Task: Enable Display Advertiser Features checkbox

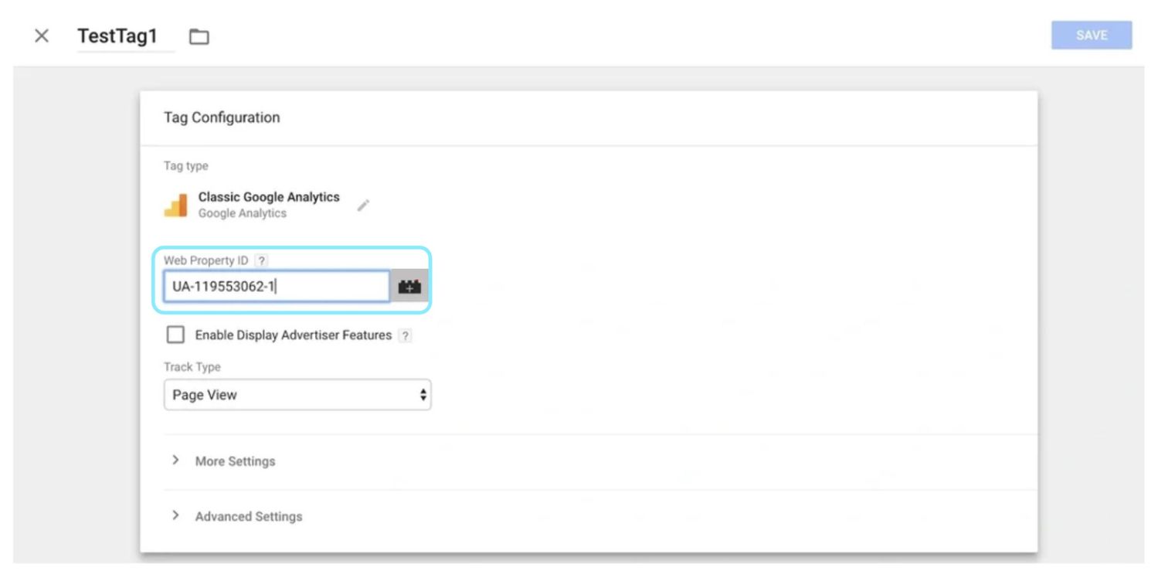Action: point(176,335)
